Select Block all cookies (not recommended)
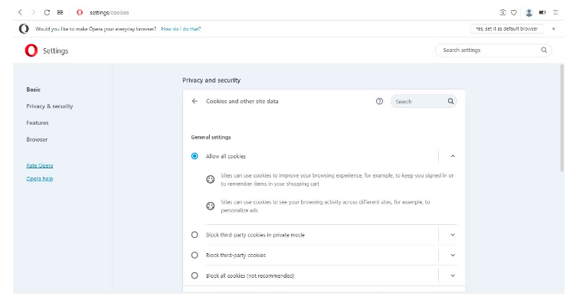The height and width of the screenshot is (303, 576). pyautogui.click(x=195, y=275)
